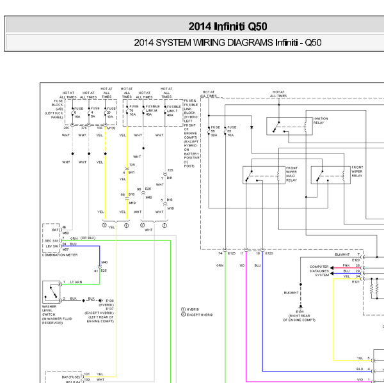Click the 'FUSE & FUSIBLE LINK BLOCK' description text

pyautogui.click(x=191, y=134)
